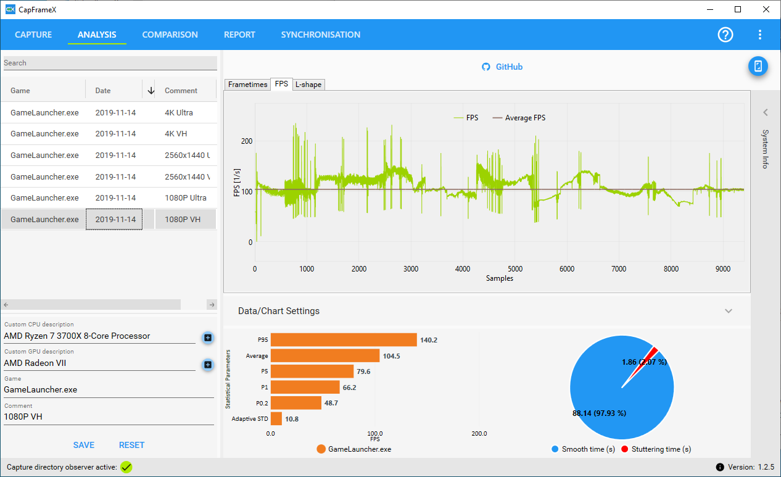
Task: Open the SYNCHRONISATION tab
Action: pyautogui.click(x=321, y=35)
